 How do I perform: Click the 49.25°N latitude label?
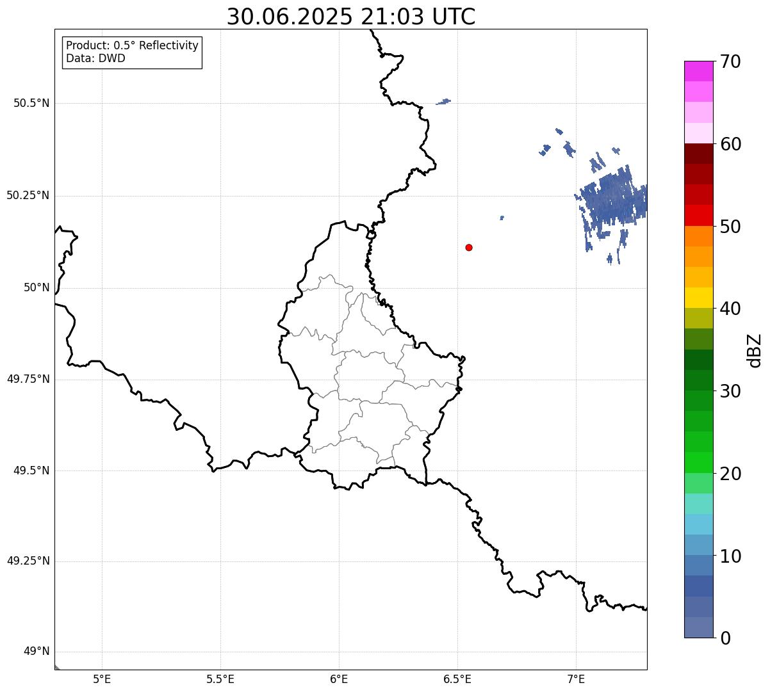28,561
